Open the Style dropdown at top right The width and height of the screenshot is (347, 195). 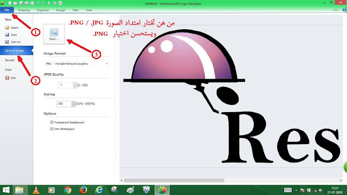pos(336,10)
